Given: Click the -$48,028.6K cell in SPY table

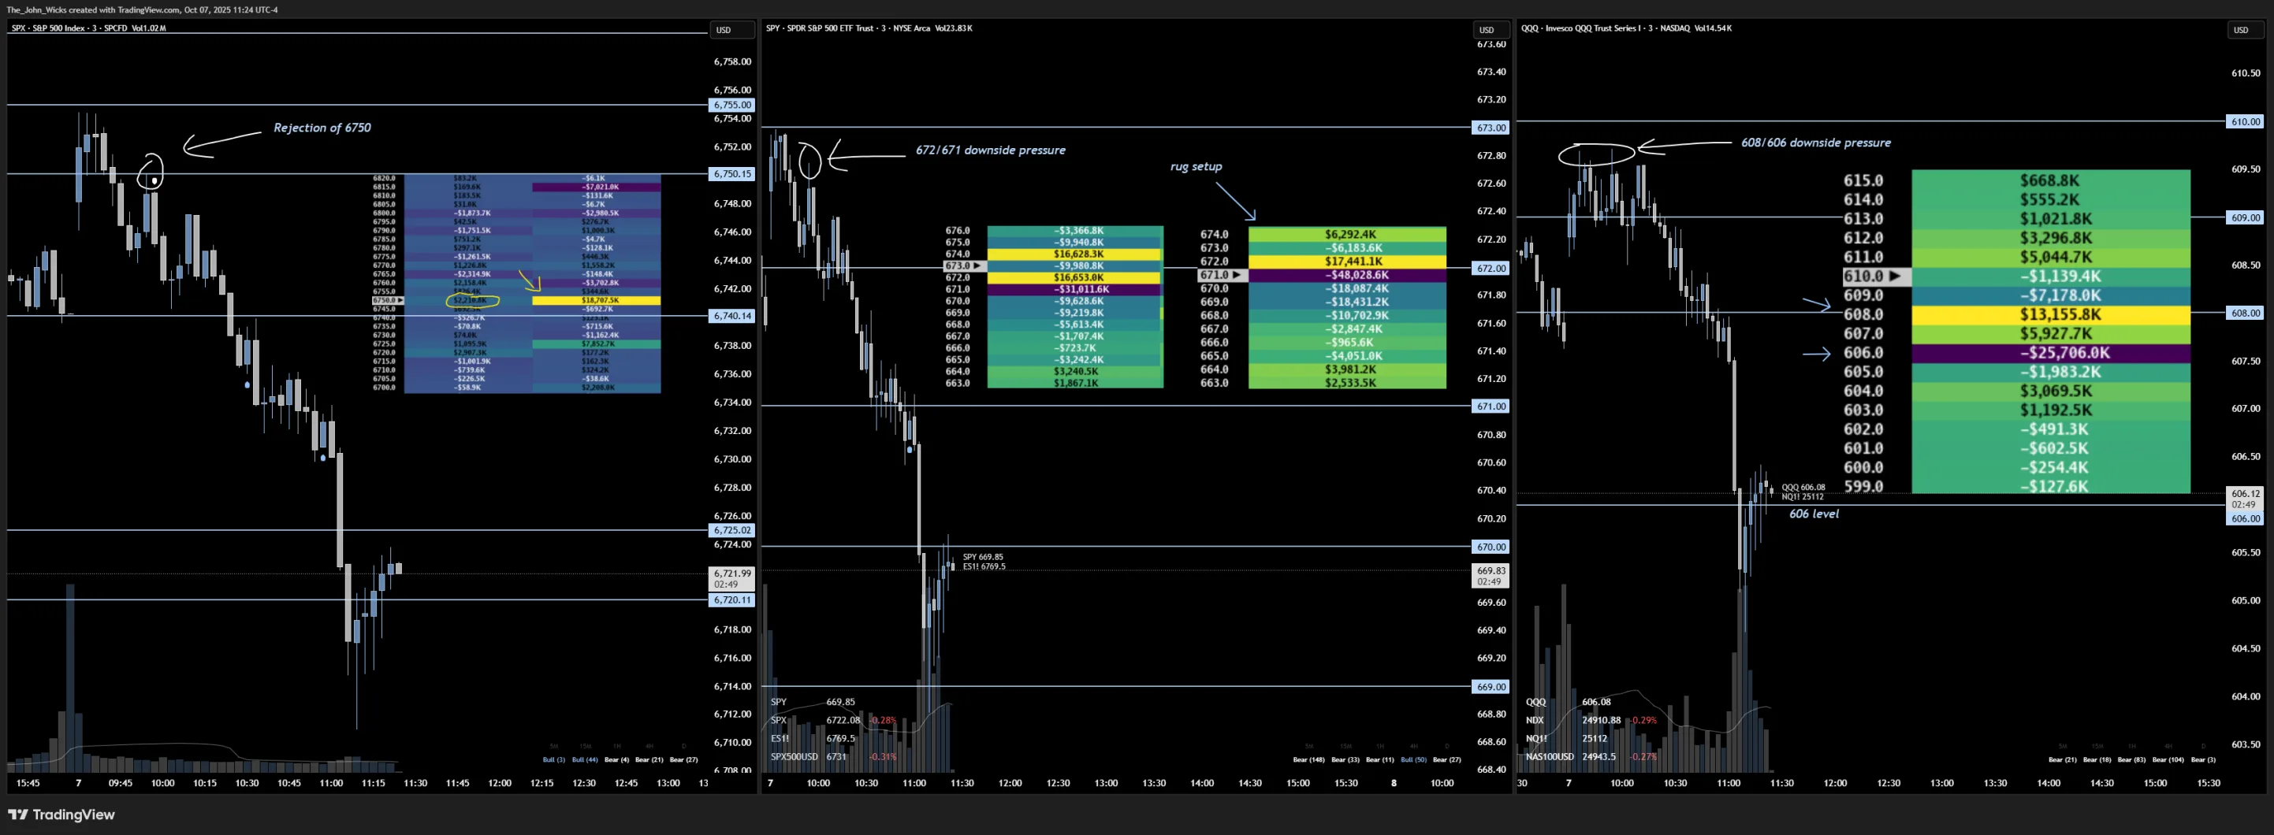Looking at the screenshot, I should (x=1347, y=276).
